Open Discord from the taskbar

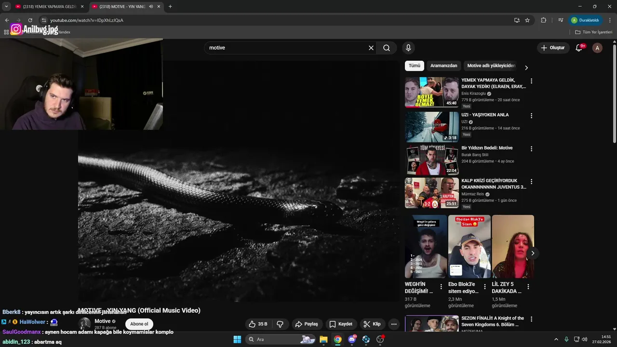click(x=352, y=339)
